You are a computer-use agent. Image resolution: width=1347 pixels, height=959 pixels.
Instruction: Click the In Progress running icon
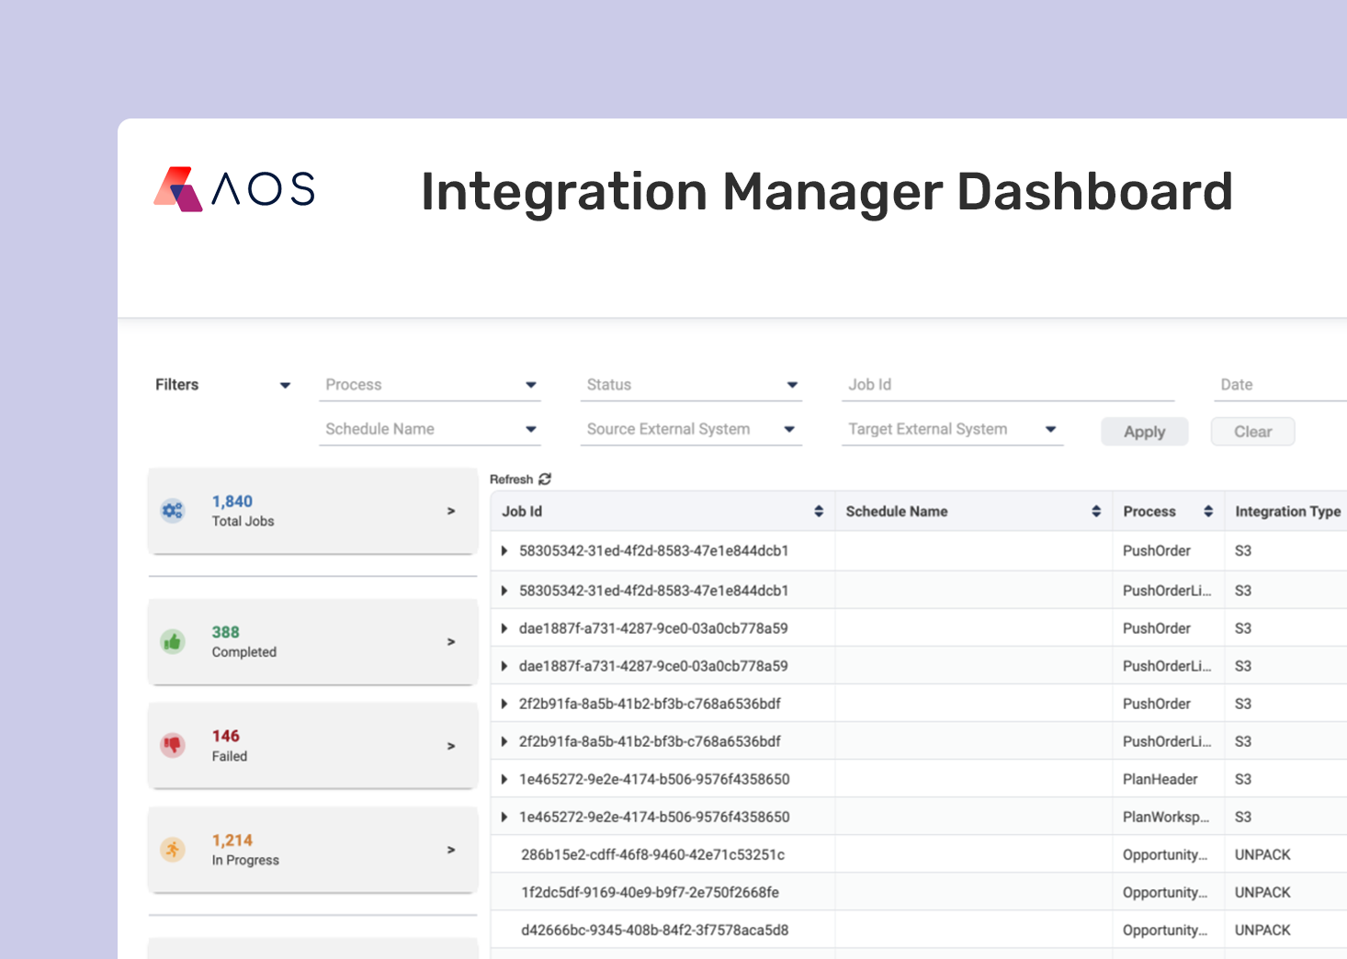[173, 850]
